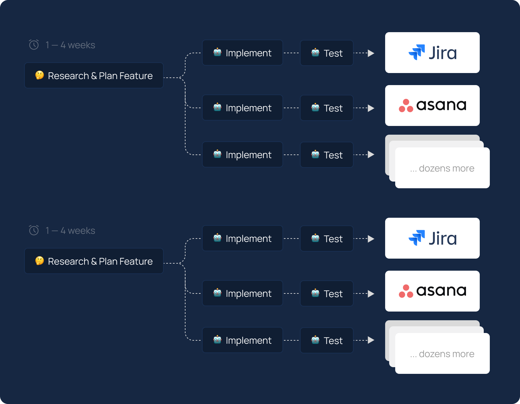Click robot icon of lower Jira-row Implement

pyautogui.click(x=217, y=238)
